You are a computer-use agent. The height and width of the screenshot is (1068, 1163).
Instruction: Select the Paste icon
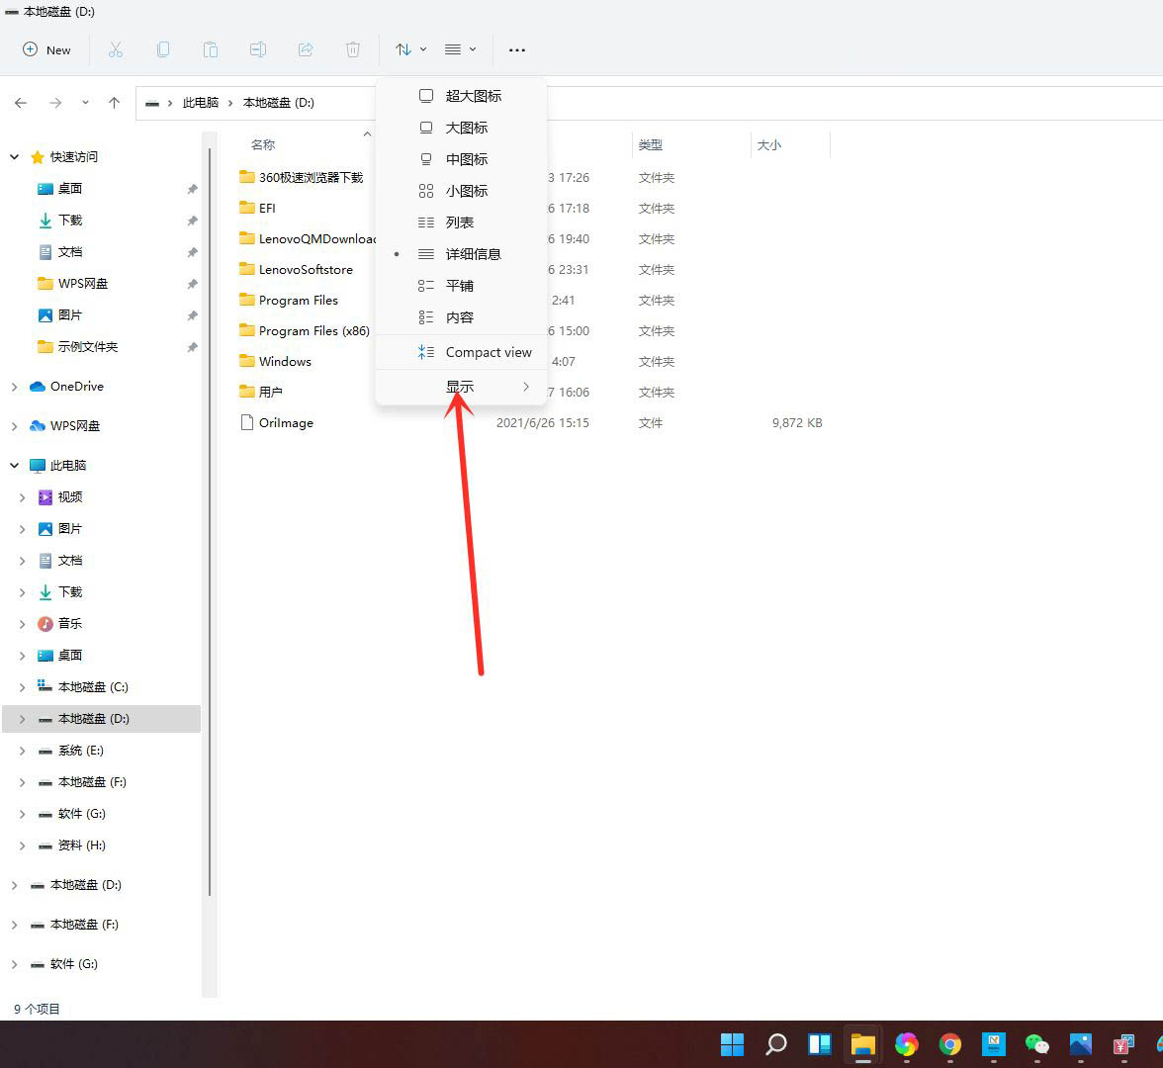(211, 49)
